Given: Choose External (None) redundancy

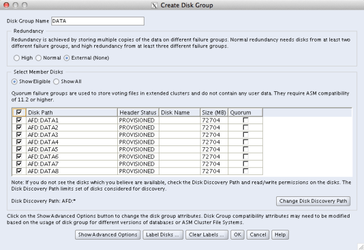Looking at the screenshot, I should point(67,58).
